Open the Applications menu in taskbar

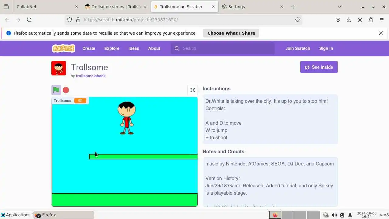[x=16, y=215]
